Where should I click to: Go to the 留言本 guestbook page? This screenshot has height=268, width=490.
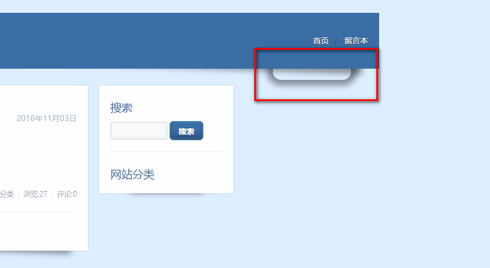click(x=356, y=41)
